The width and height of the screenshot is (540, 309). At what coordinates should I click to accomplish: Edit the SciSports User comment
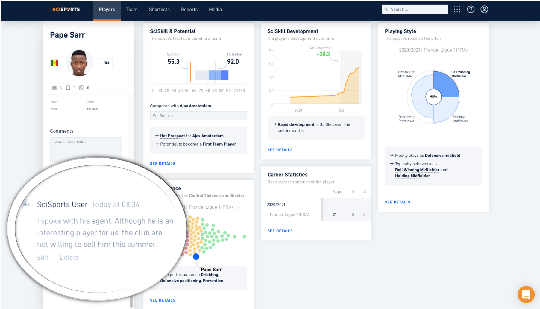[x=43, y=257]
